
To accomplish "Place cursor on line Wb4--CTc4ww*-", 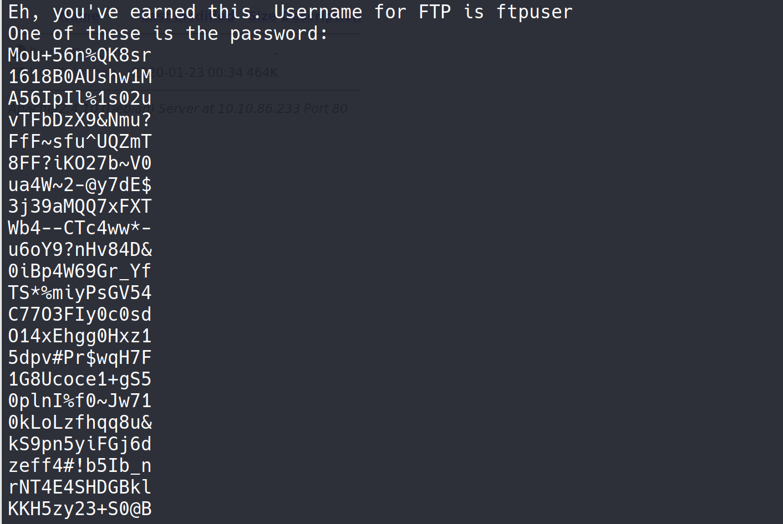I will pyautogui.click(x=80, y=228).
